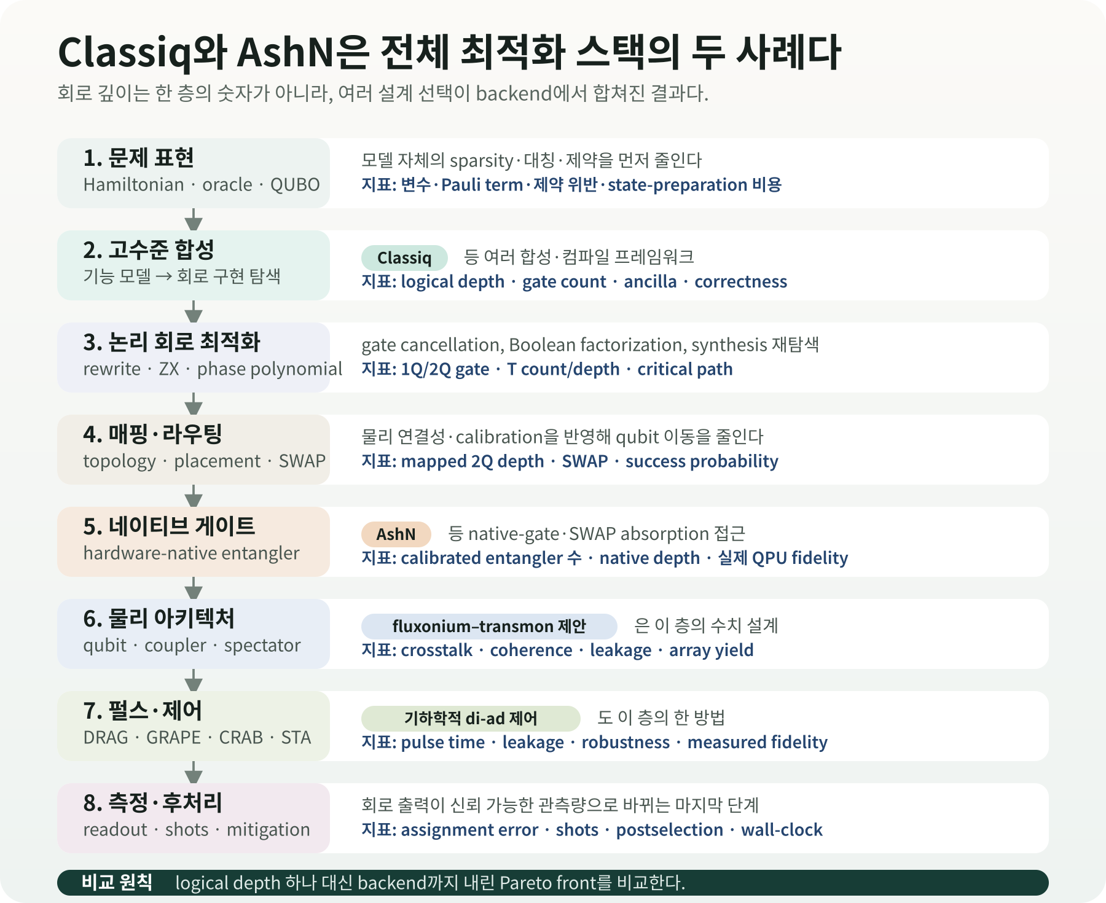Click the metric line '지표: assignment error · shots'
This screenshot has width=1106, height=903.
click(x=592, y=830)
